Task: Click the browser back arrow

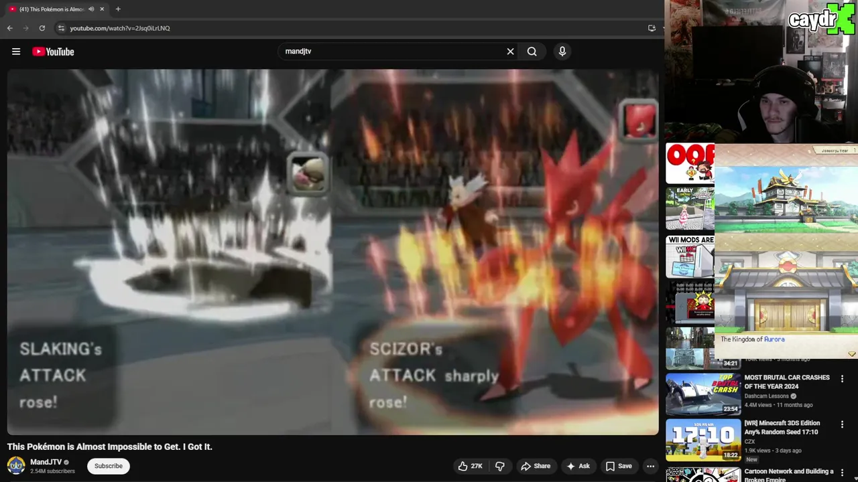Action: coord(9,28)
